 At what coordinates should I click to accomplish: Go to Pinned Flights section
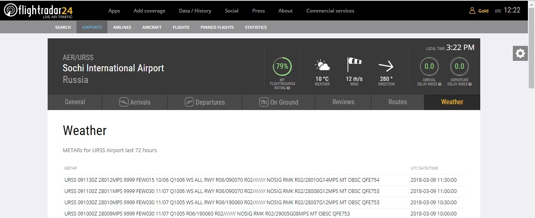tap(217, 27)
